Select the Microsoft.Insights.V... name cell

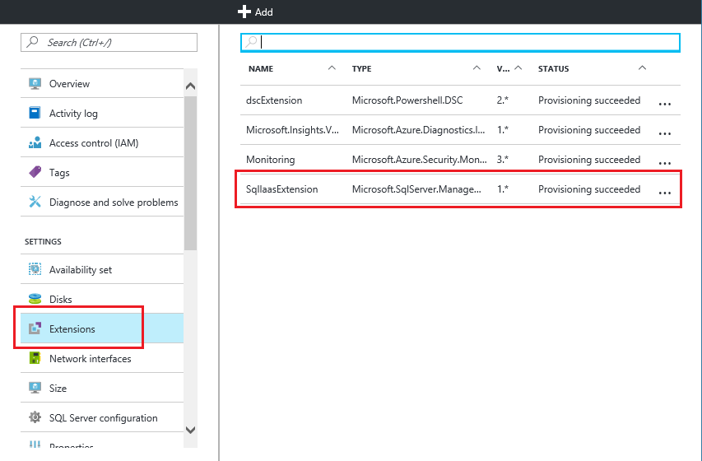(x=292, y=129)
